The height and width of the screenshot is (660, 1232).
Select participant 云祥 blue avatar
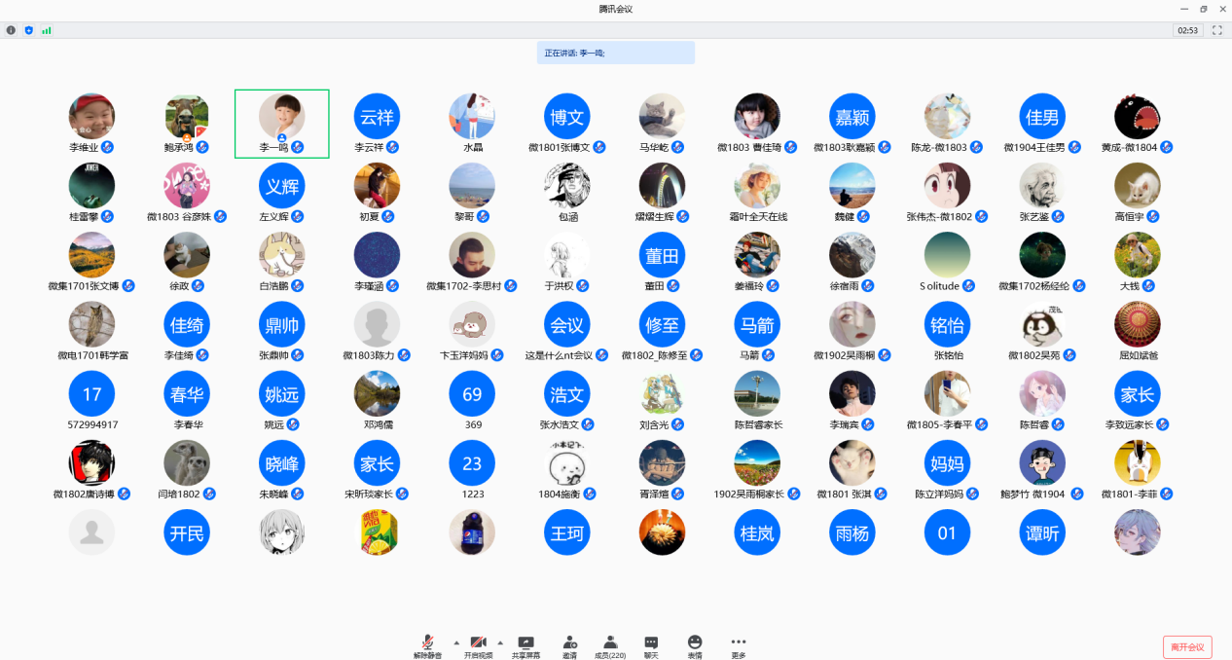[x=377, y=118]
